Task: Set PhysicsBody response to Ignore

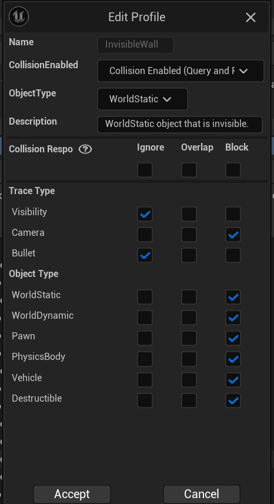Action: (x=145, y=359)
